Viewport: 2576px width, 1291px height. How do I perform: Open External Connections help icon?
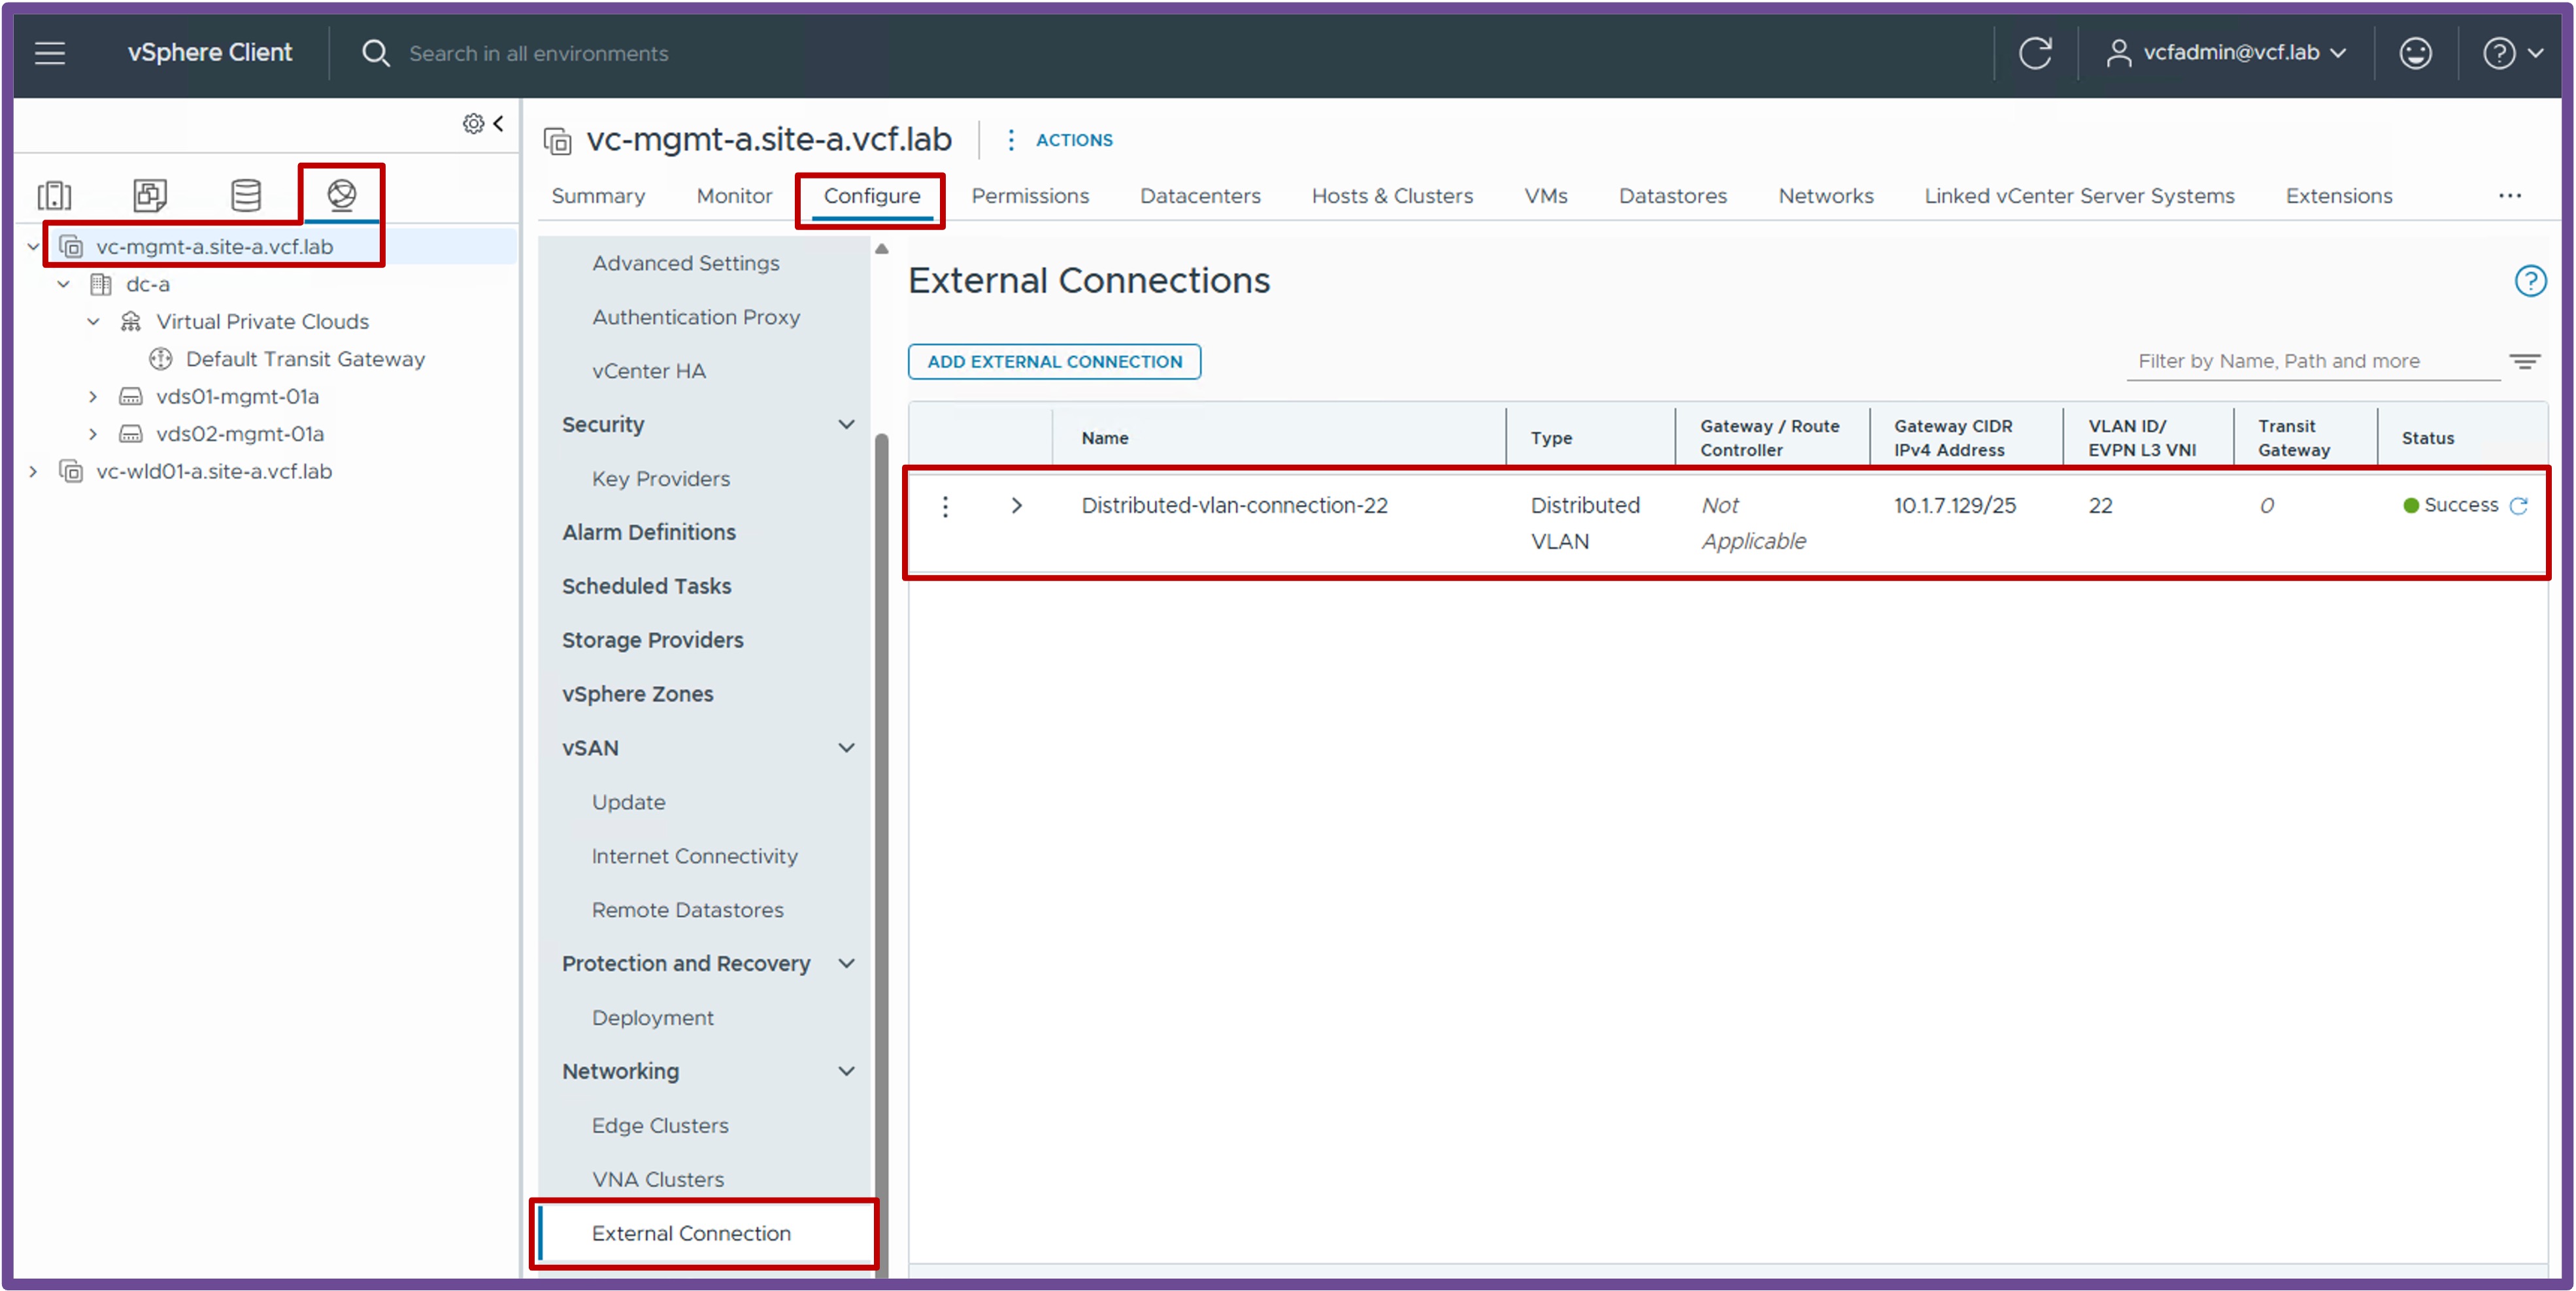[2530, 281]
